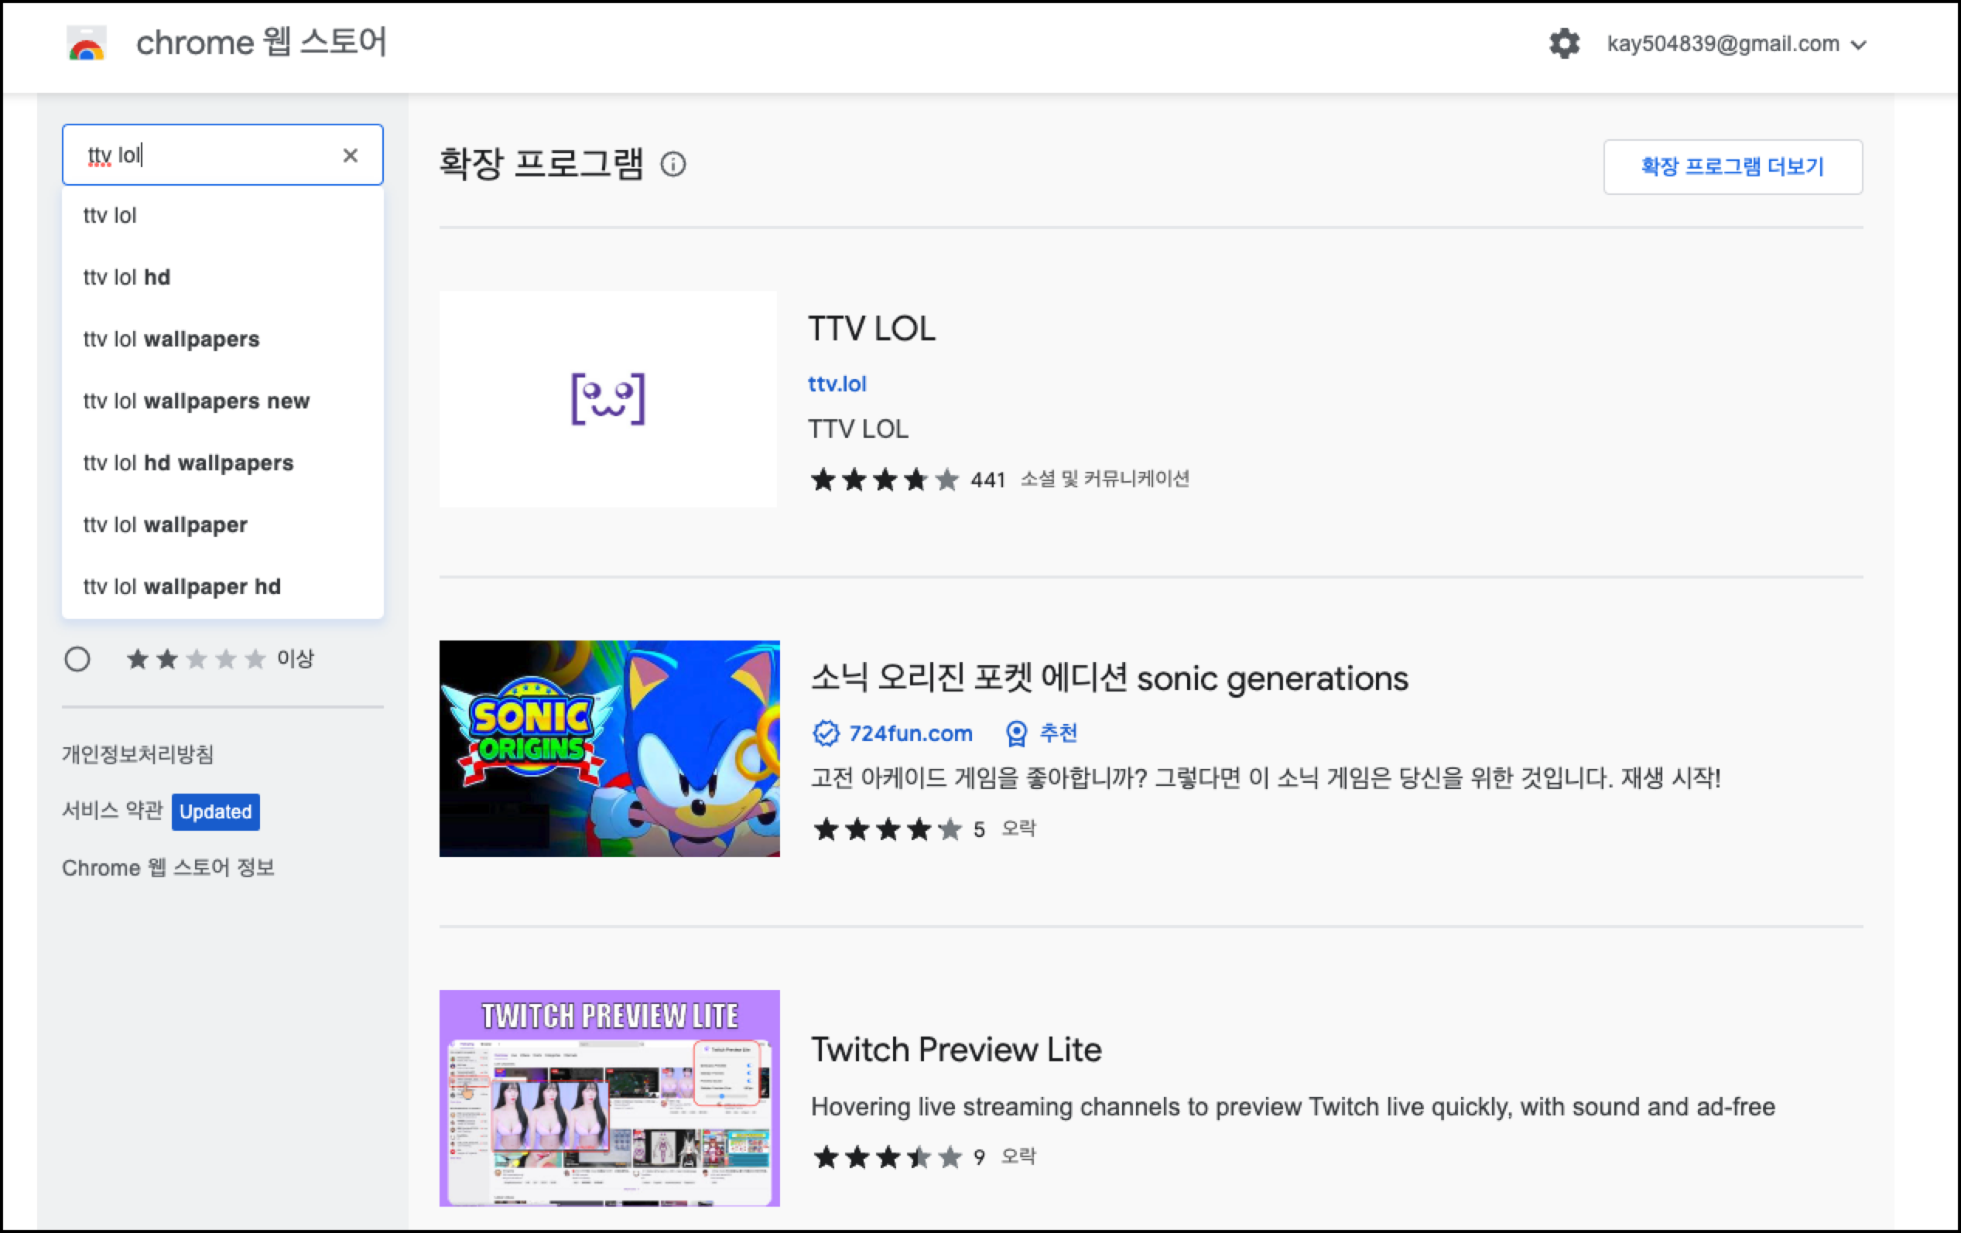Open the 개인정보처리방침 privacy policy link
Viewport: 1961px width, 1233px height.
(x=138, y=753)
